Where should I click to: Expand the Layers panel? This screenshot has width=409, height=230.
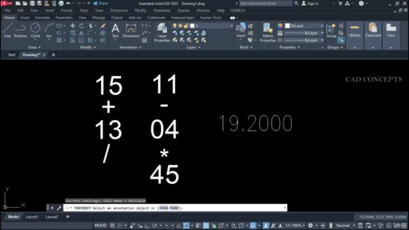click(x=193, y=47)
